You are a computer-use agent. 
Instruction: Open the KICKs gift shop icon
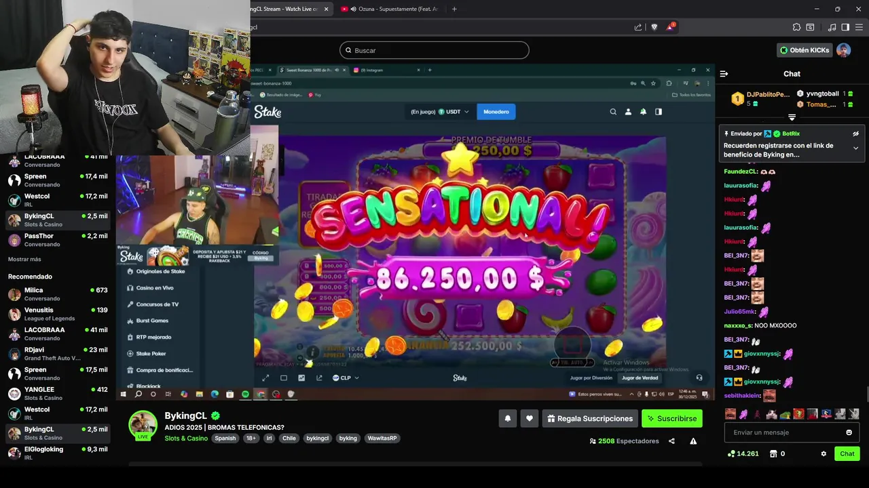coord(773,453)
